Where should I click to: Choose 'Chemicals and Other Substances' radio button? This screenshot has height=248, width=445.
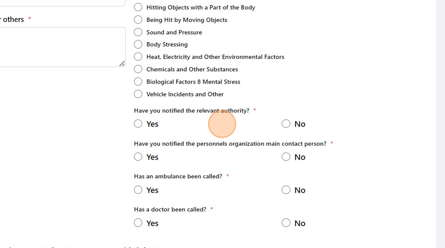138,69
